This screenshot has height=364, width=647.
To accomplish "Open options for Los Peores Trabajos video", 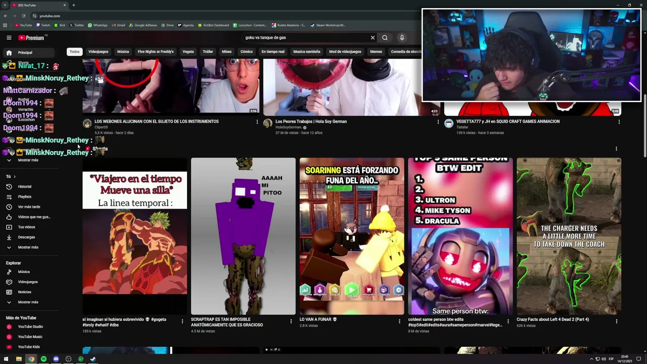I will (x=438, y=122).
